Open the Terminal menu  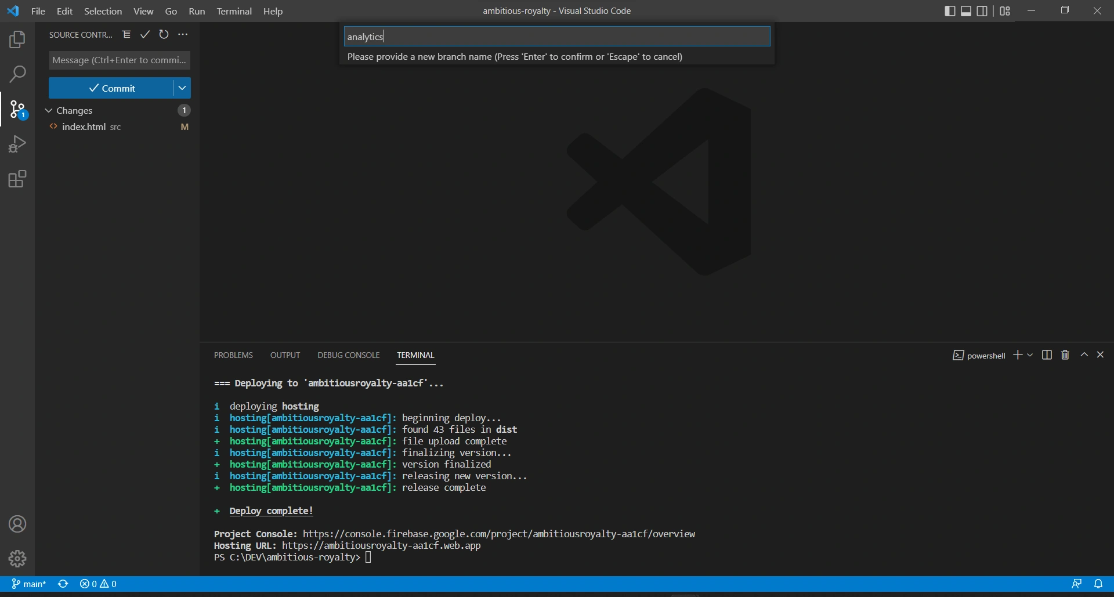click(x=234, y=11)
